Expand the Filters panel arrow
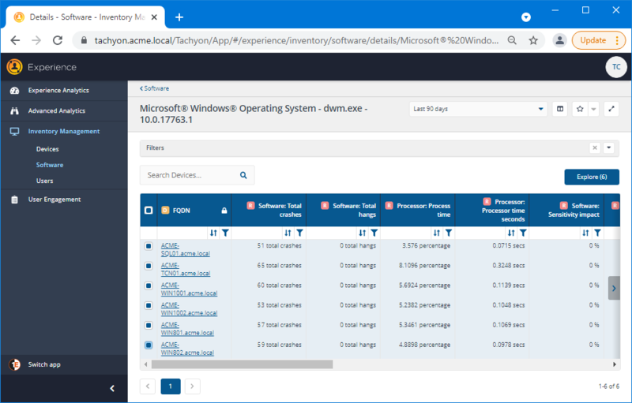 [608, 148]
